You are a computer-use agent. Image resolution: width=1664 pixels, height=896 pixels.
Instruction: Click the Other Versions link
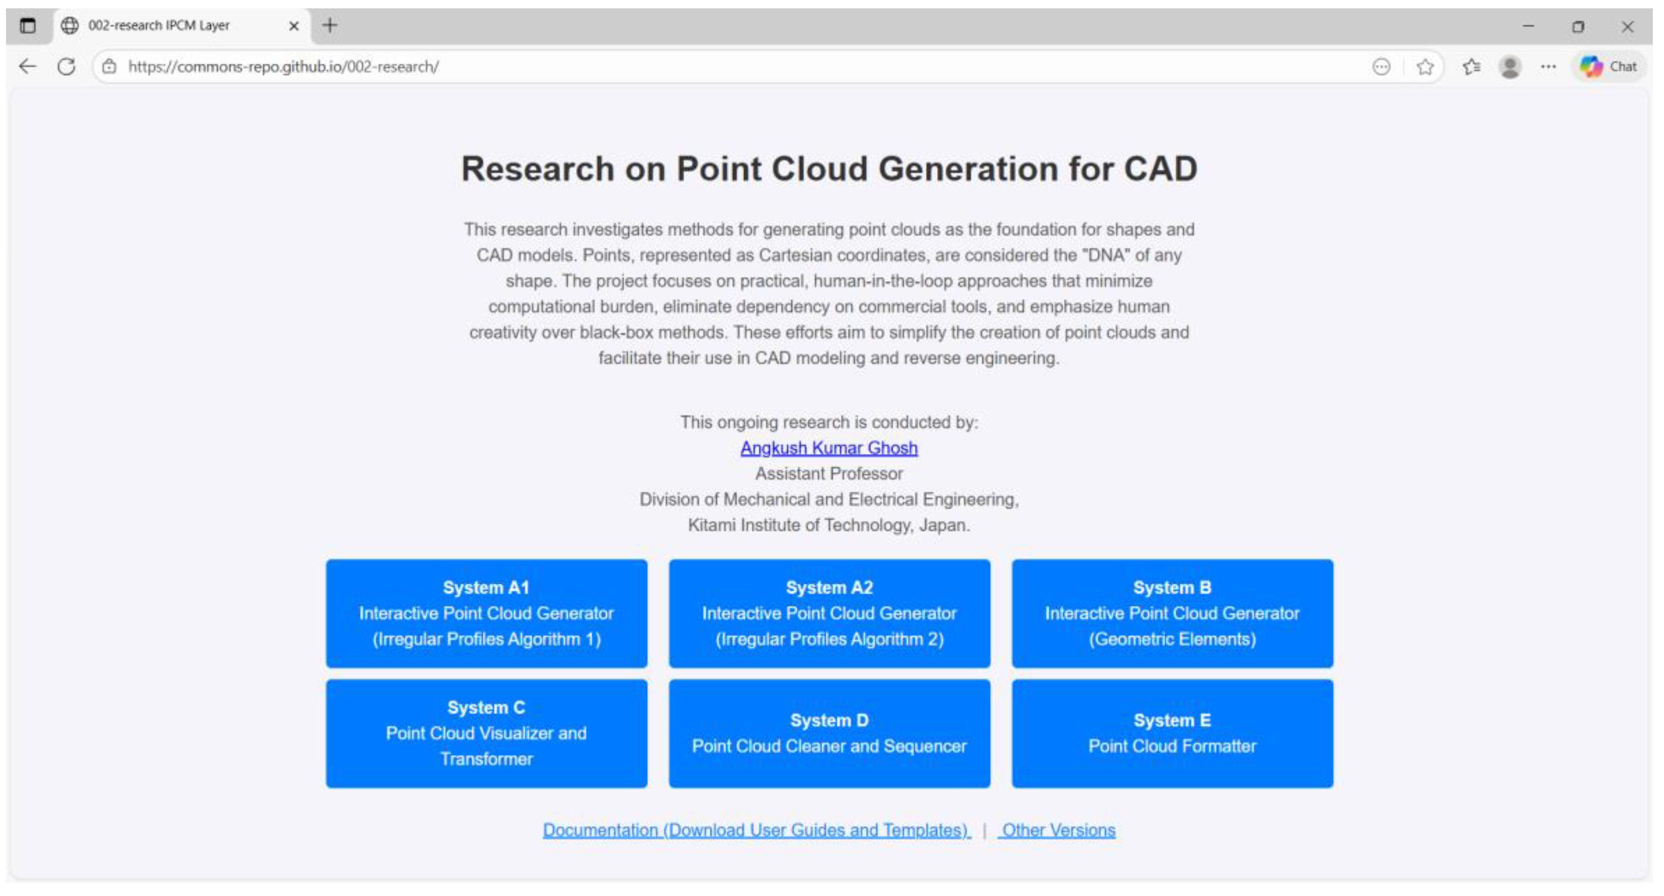point(1058,830)
